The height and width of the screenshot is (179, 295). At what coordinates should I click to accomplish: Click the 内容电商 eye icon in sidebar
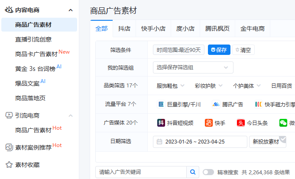pyautogui.click(x=9, y=10)
